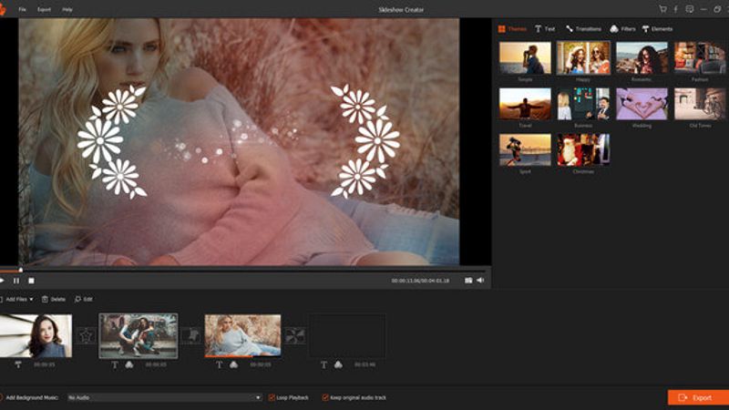729x410 pixels.
Task: Select the second clip with graffiti wall
Action: (x=139, y=335)
